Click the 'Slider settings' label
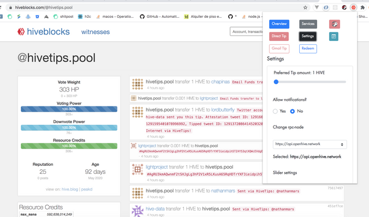The width and height of the screenshot is (369, 217). click(285, 173)
